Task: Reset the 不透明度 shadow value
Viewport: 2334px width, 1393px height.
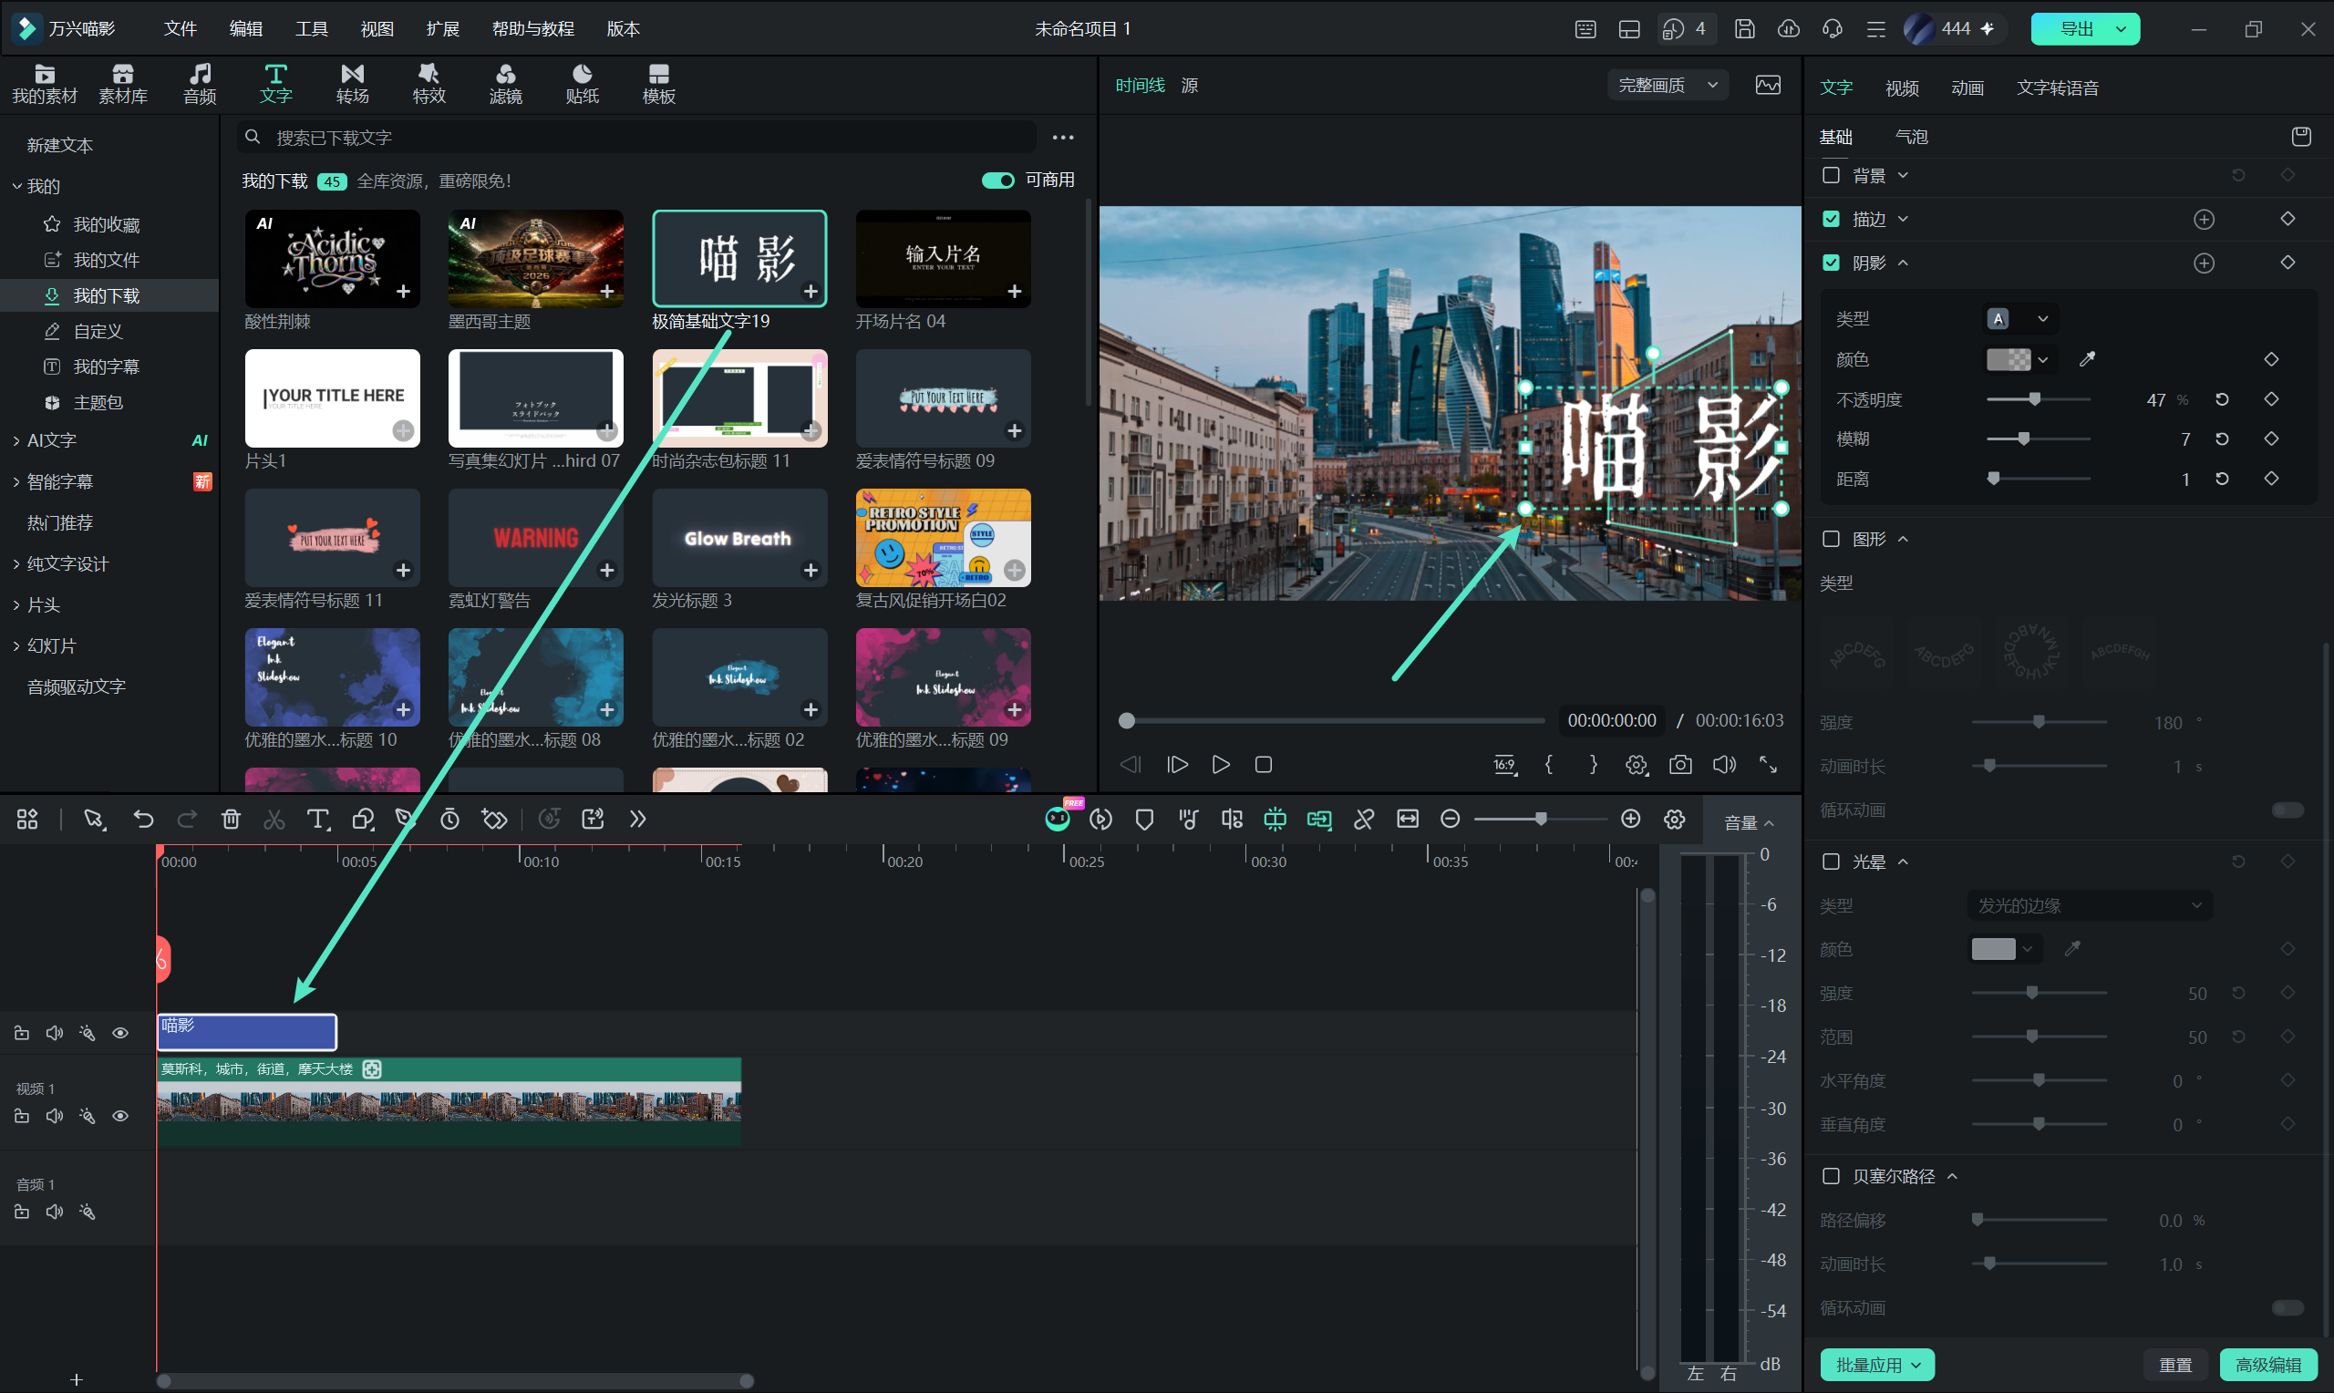Action: point(2221,400)
